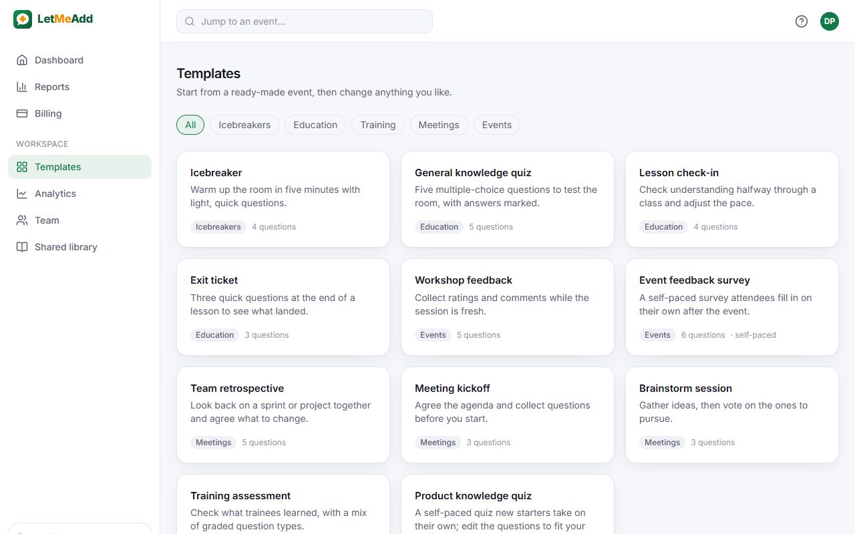855x534 pixels.
Task: Go to Reports in sidebar
Action: [80, 87]
